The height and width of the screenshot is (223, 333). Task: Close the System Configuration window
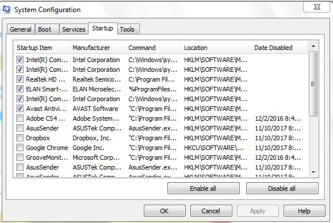pos(317,7)
